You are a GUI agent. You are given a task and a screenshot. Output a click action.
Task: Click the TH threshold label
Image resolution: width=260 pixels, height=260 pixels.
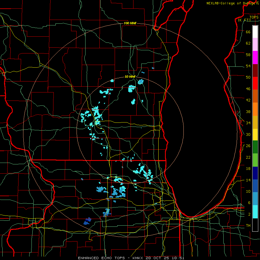[248, 226]
